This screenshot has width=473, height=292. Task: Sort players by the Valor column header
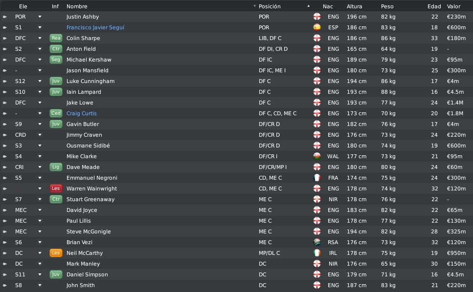pyautogui.click(x=453, y=6)
